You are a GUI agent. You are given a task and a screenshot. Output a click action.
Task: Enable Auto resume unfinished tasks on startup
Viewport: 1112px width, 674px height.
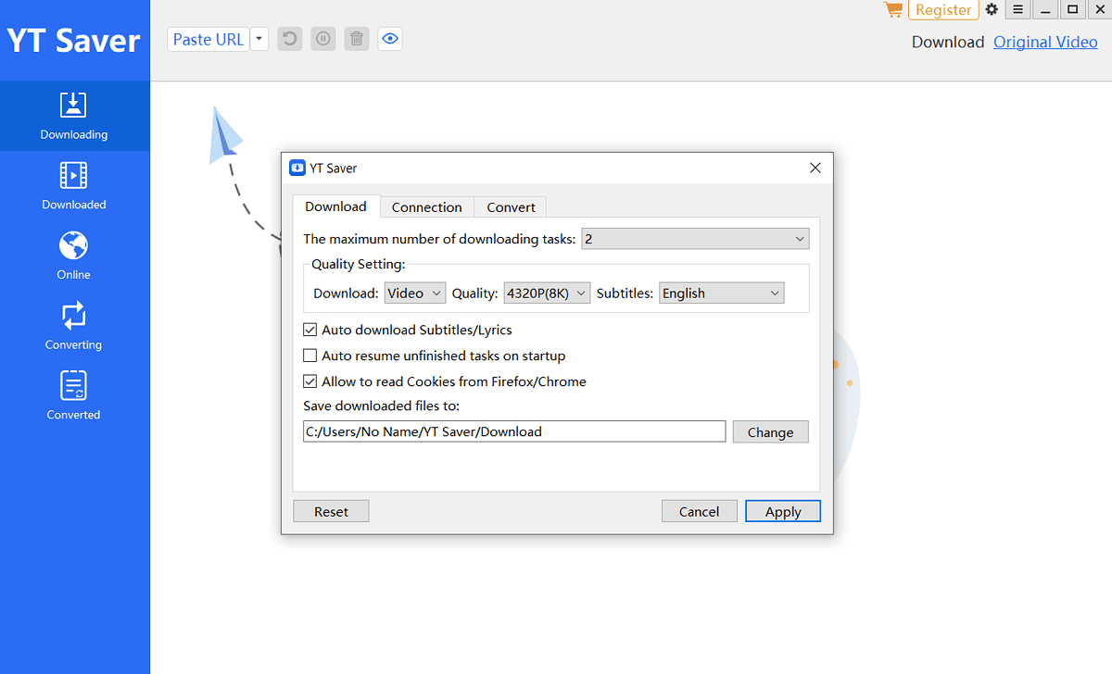pos(310,356)
